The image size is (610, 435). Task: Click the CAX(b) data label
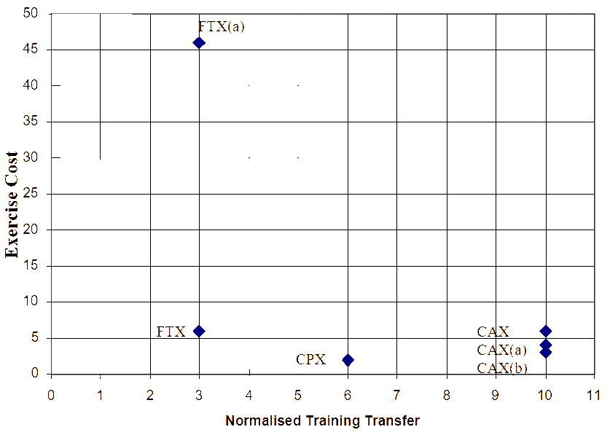coord(502,368)
